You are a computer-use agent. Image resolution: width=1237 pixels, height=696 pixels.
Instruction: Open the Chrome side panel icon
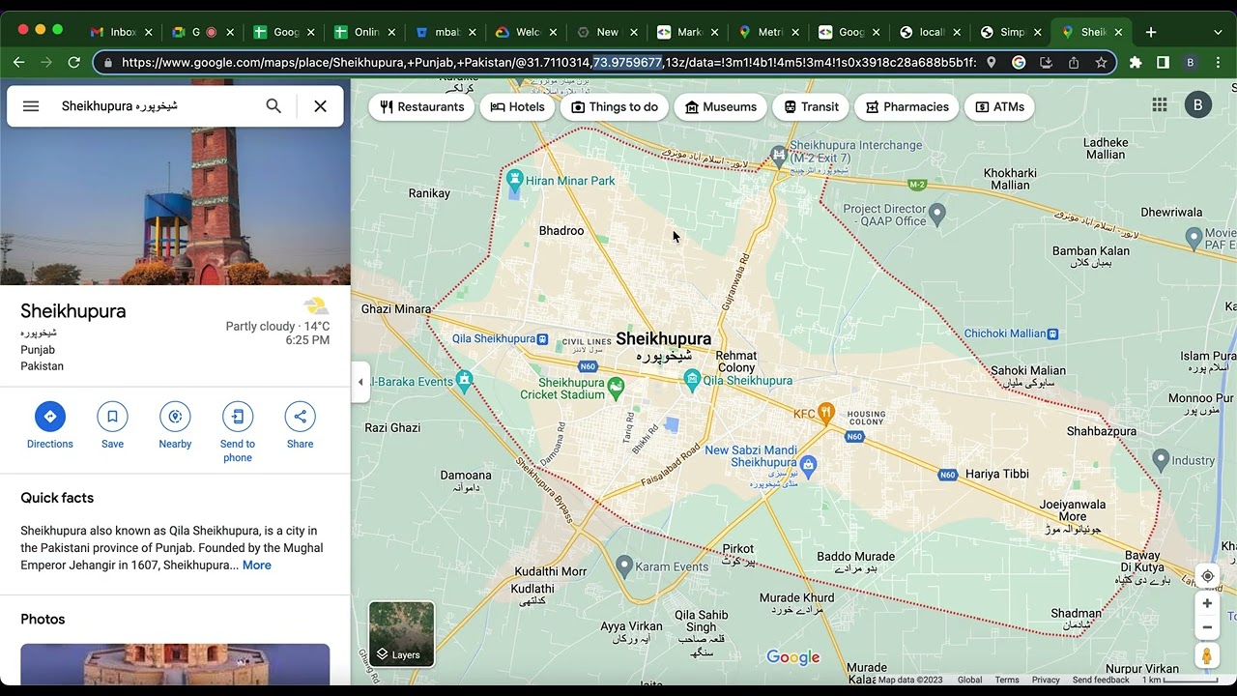click(1163, 62)
